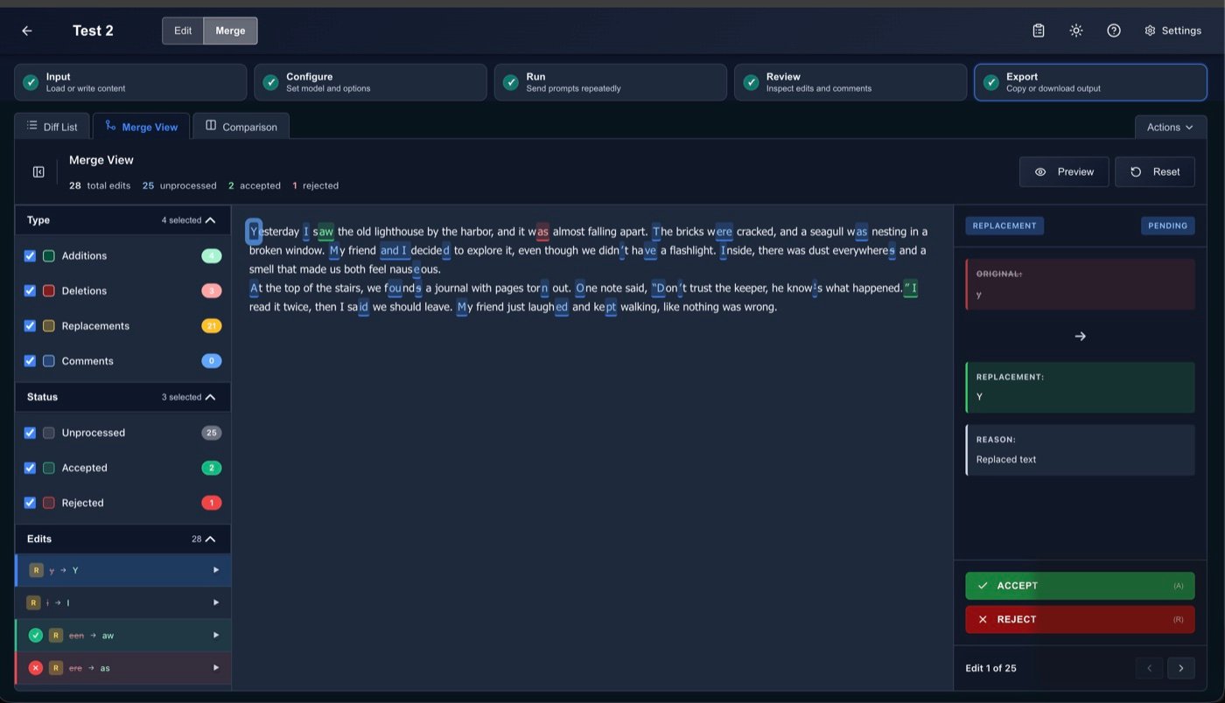Toggle the light/dark theme sun icon

pos(1076,31)
